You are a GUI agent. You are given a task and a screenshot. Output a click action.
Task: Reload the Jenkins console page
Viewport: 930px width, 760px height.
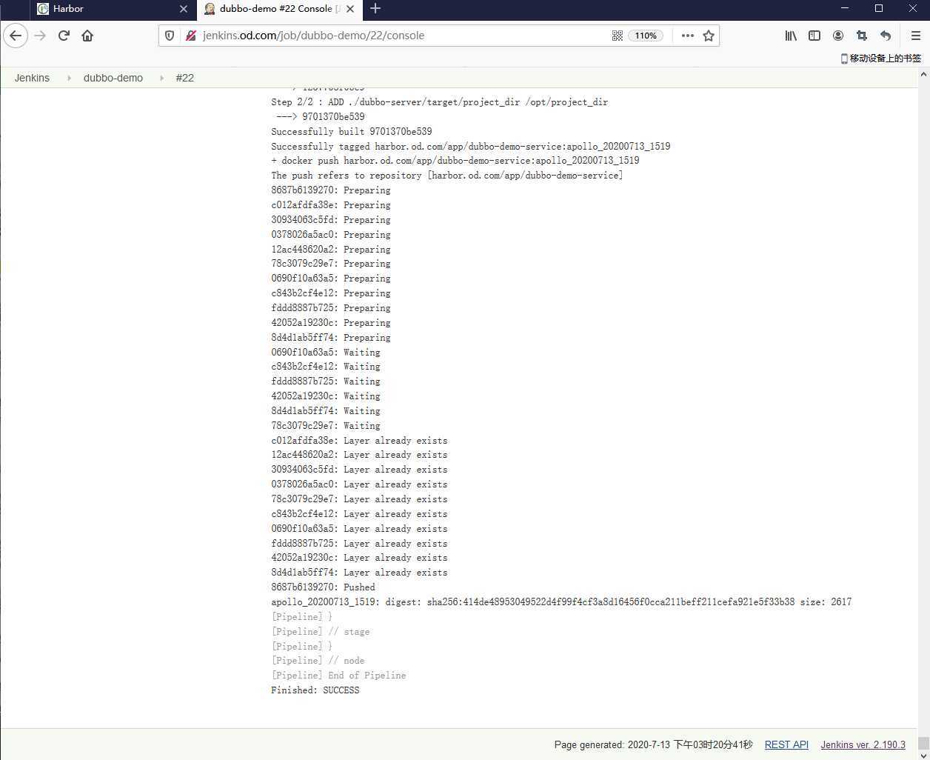[64, 36]
